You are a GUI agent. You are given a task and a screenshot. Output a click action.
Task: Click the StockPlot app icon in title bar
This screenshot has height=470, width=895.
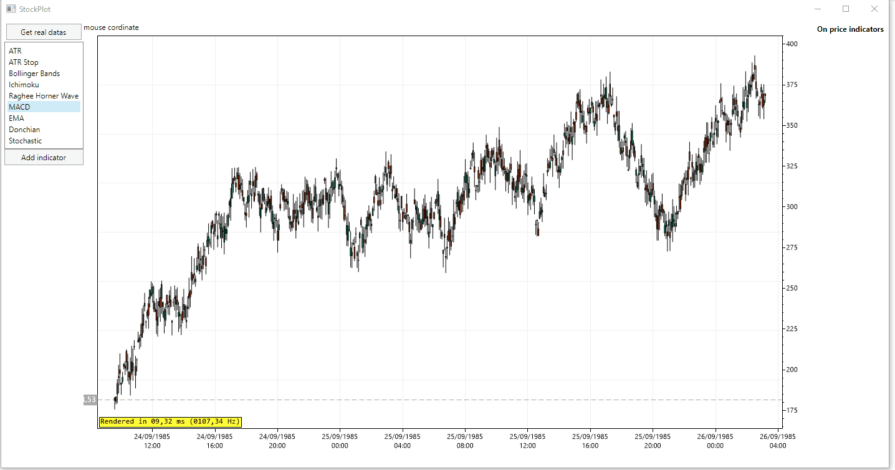pos(11,9)
